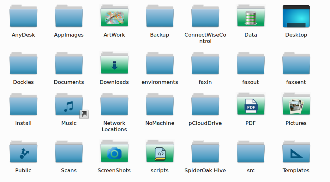The width and height of the screenshot is (330, 182).
Task: Open the Music folder with note icon
Action: (69, 104)
